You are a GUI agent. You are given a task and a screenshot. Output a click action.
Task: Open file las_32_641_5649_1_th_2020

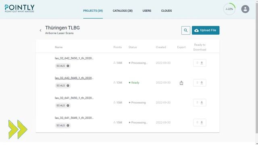[x=74, y=118]
